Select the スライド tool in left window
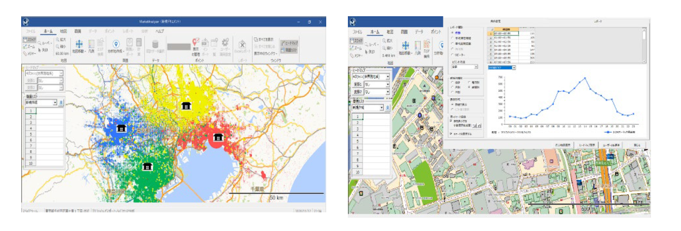 click(x=29, y=39)
